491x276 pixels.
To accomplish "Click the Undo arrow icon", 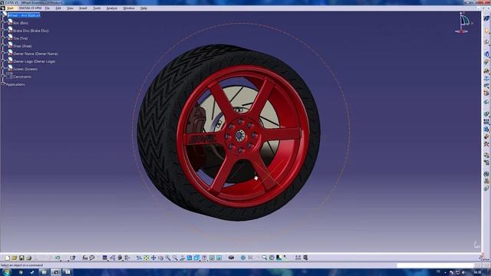I will tap(58, 258).
